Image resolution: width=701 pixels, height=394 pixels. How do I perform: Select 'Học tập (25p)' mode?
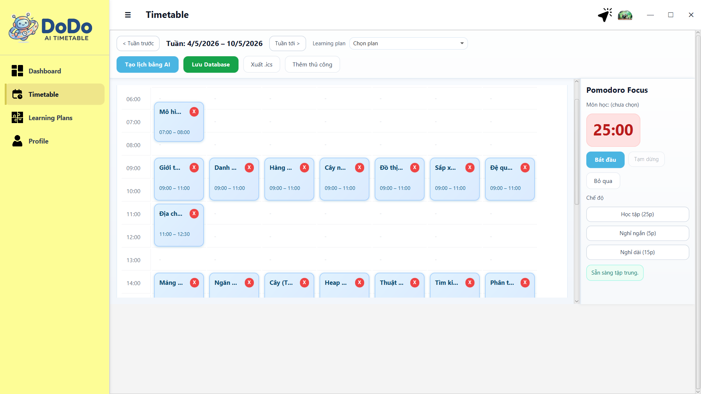coord(637,214)
